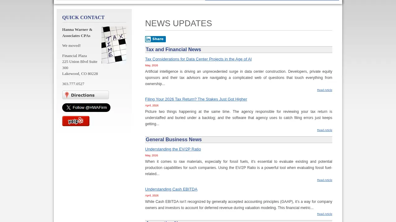The height and width of the screenshot is (222, 396).
Task: Follow @HWAFirm on X
Action: coord(86,108)
